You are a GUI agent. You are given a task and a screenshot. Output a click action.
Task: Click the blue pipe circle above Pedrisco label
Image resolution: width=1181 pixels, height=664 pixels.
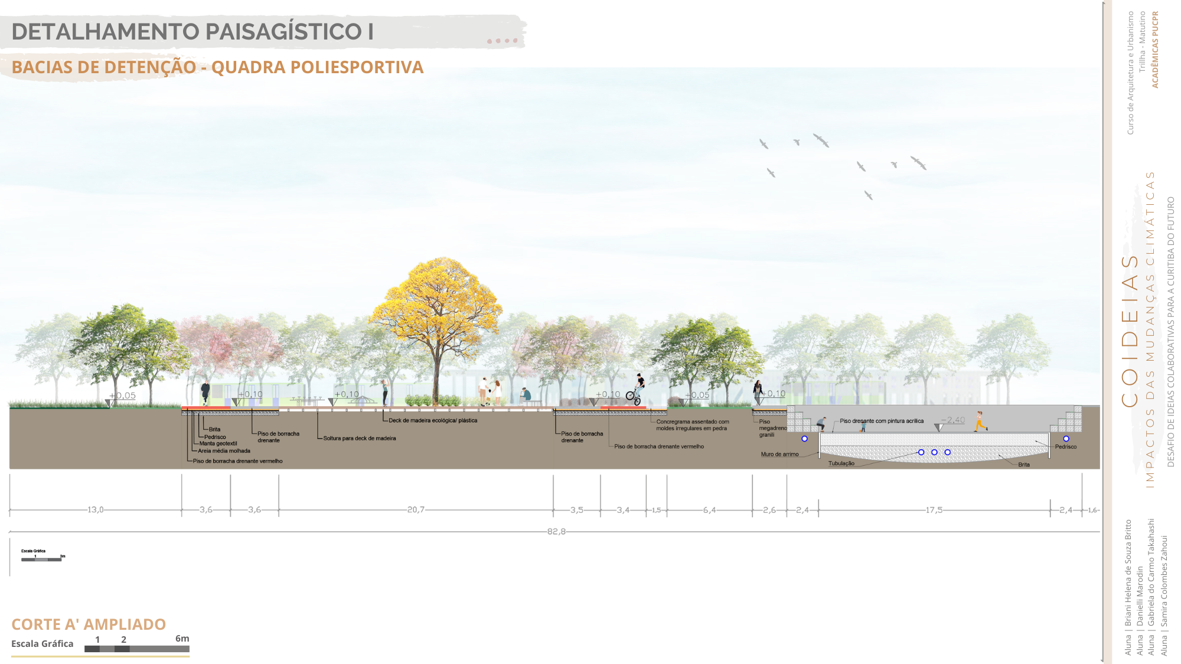point(1066,439)
